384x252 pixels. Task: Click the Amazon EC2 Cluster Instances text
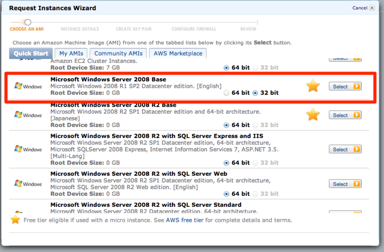point(94,61)
